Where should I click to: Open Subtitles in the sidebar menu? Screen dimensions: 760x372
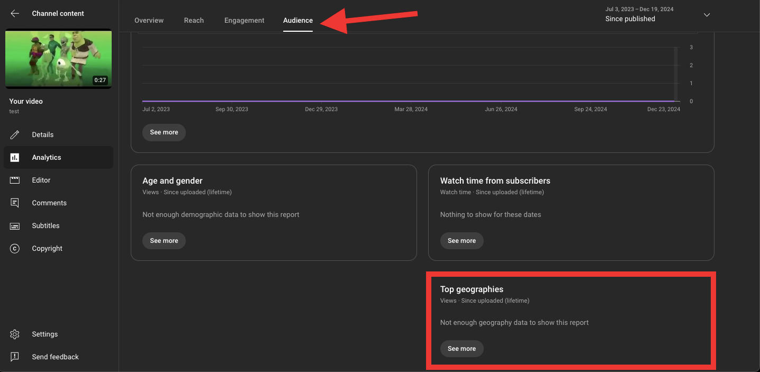click(46, 225)
